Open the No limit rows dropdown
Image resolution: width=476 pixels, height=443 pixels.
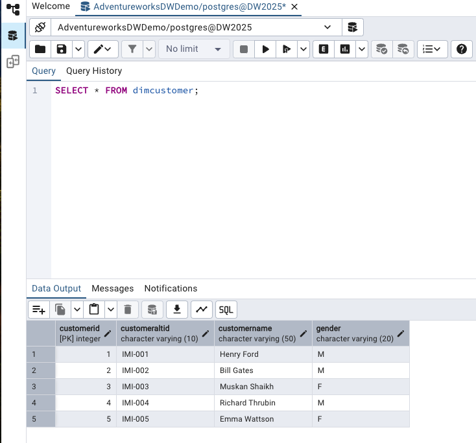pos(193,49)
